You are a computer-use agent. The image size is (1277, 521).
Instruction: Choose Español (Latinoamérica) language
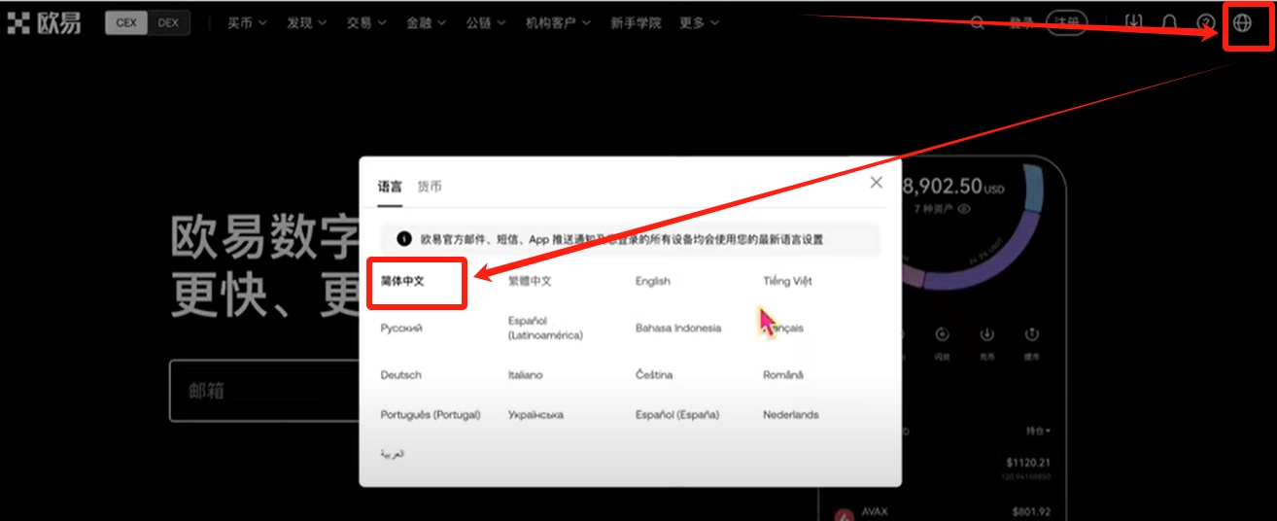tap(545, 329)
